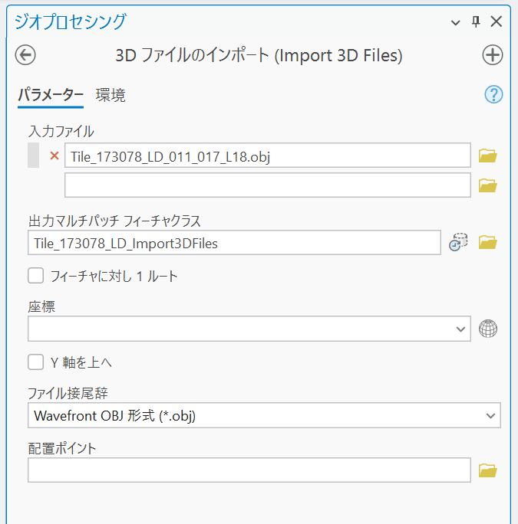The image size is (518, 524).
Task: Click the back arrow button
Action: tap(25, 55)
